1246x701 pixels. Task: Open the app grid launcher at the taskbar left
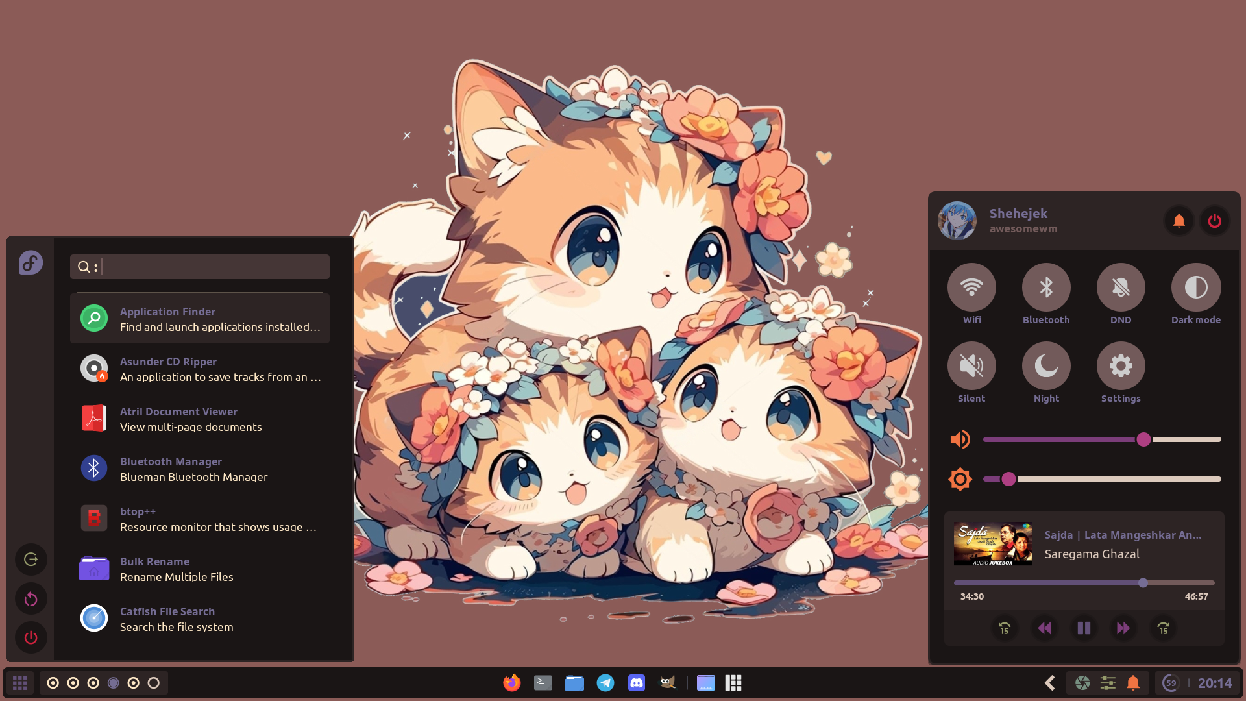(20, 683)
